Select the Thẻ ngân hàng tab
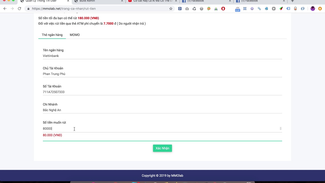Screen dimensions: 325x183 click(52, 35)
